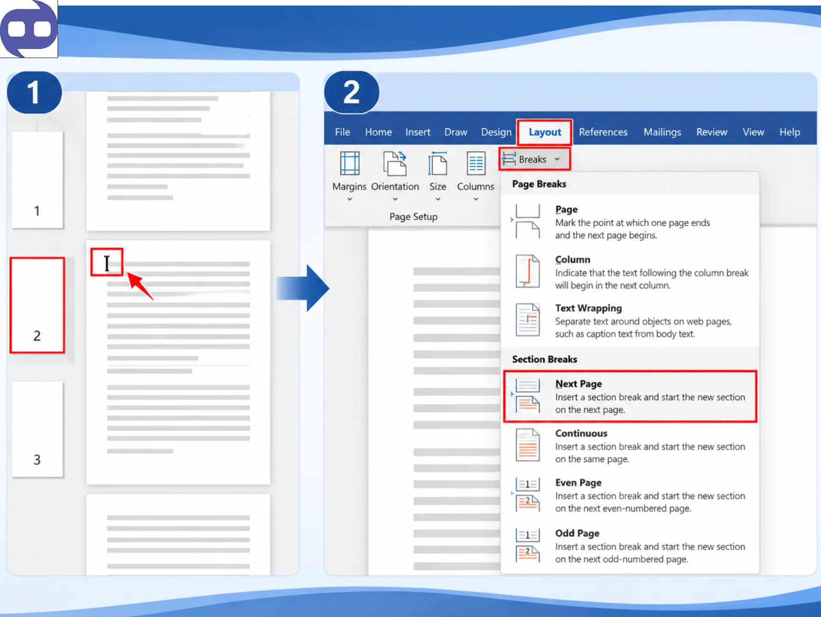Switch to the View tab
The width and height of the screenshot is (821, 617).
pyautogui.click(x=754, y=132)
